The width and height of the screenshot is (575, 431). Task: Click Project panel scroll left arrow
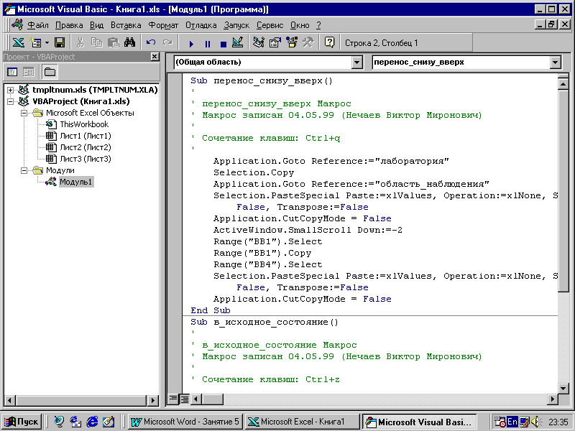9,400
